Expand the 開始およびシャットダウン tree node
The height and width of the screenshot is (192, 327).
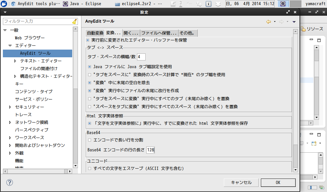click(10, 145)
